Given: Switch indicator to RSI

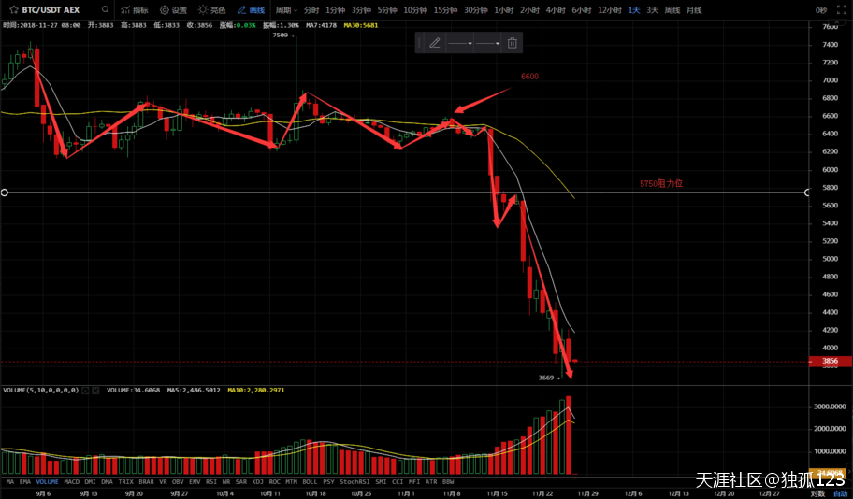Looking at the screenshot, I should pyautogui.click(x=211, y=481).
